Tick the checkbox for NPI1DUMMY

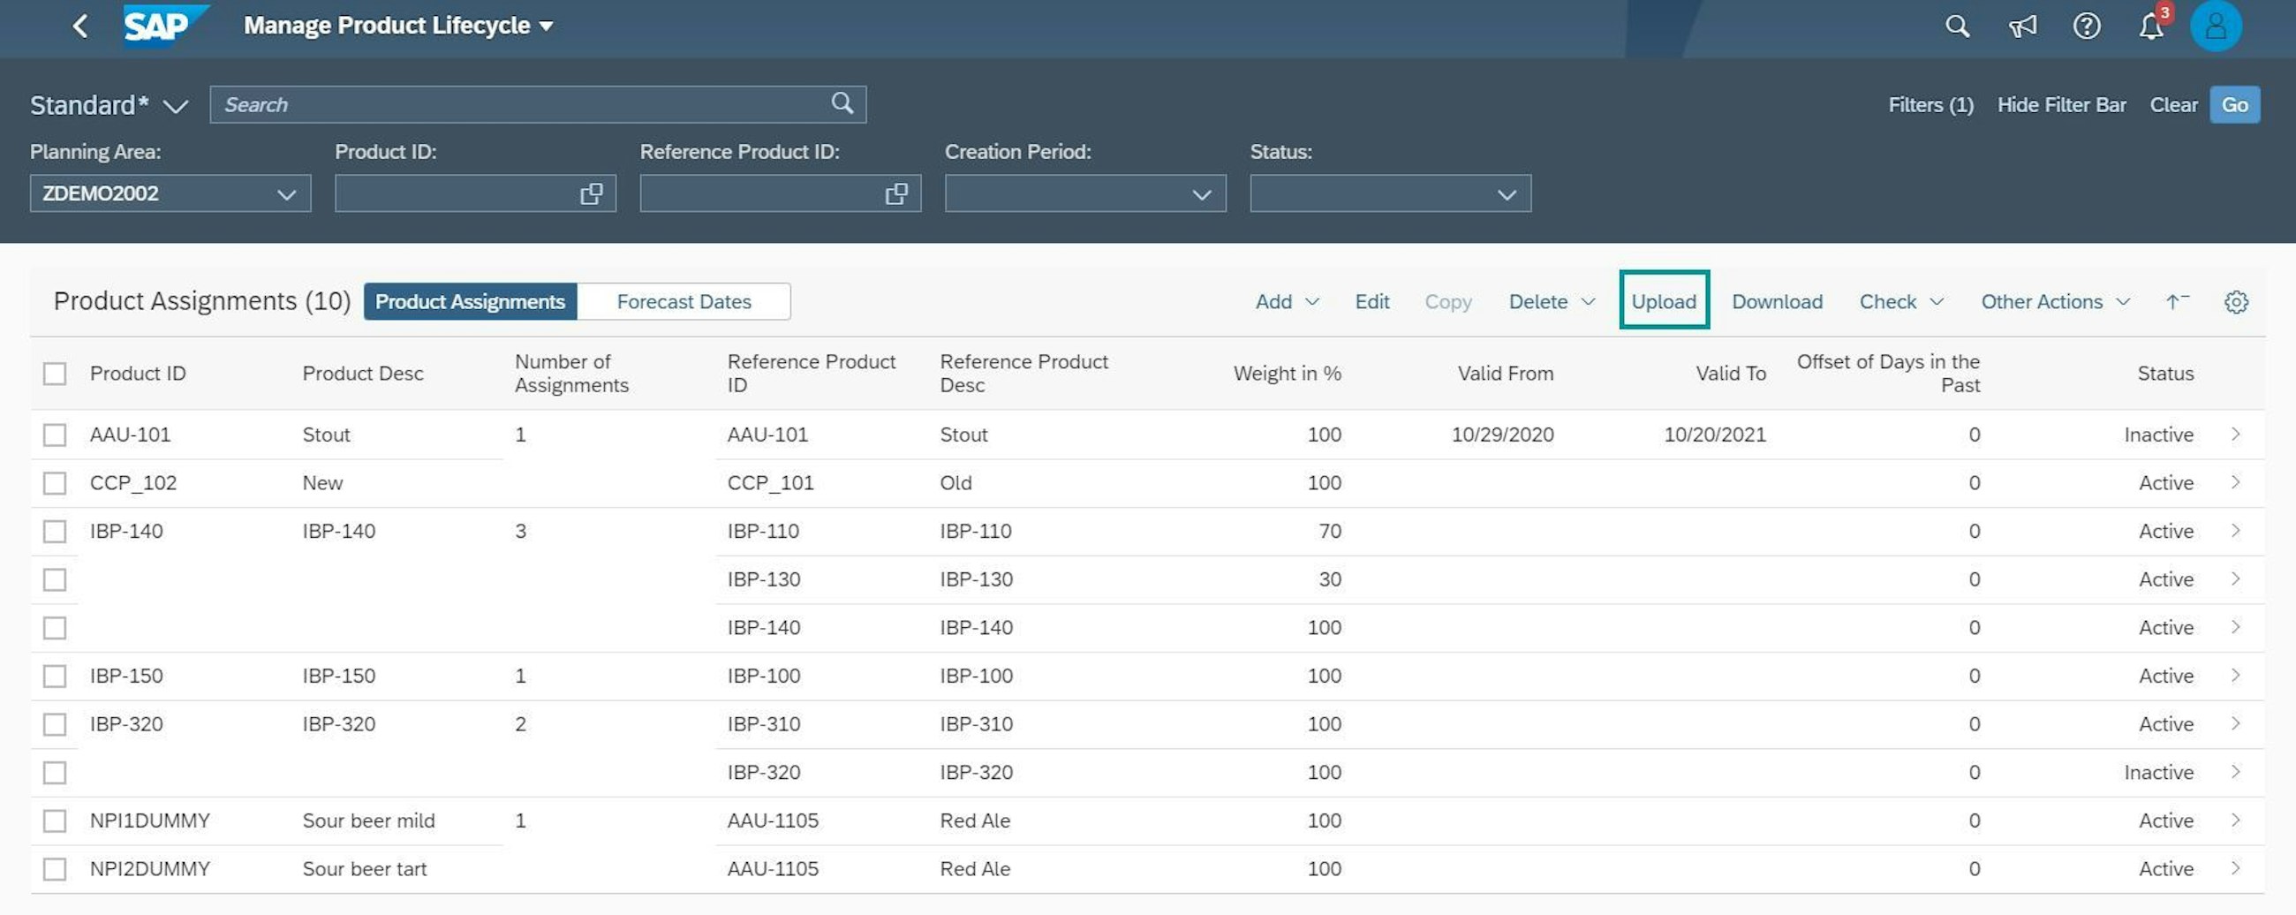click(56, 820)
